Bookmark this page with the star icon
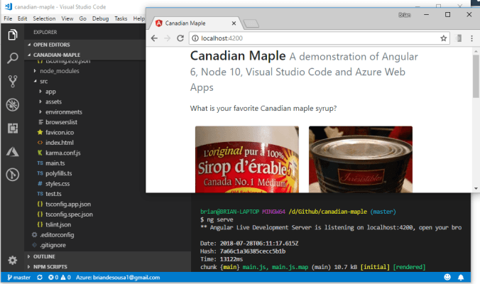 tap(443, 38)
